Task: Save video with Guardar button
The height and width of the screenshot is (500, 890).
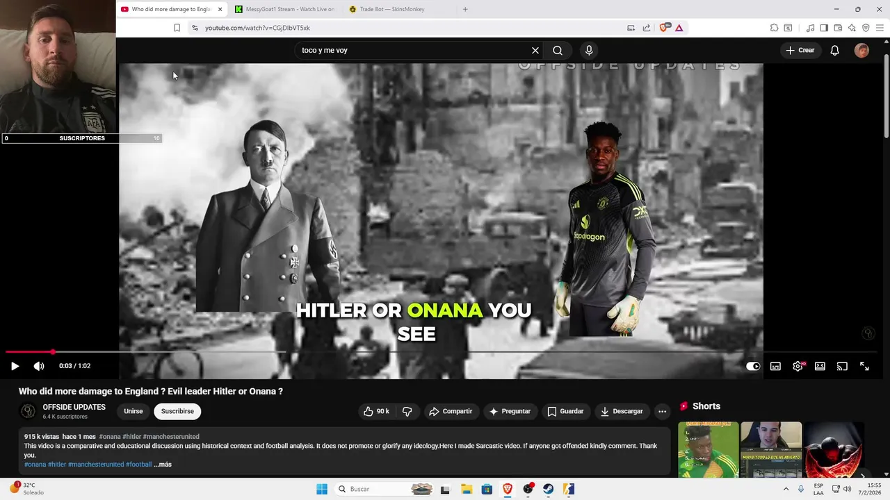Action: [x=565, y=411]
